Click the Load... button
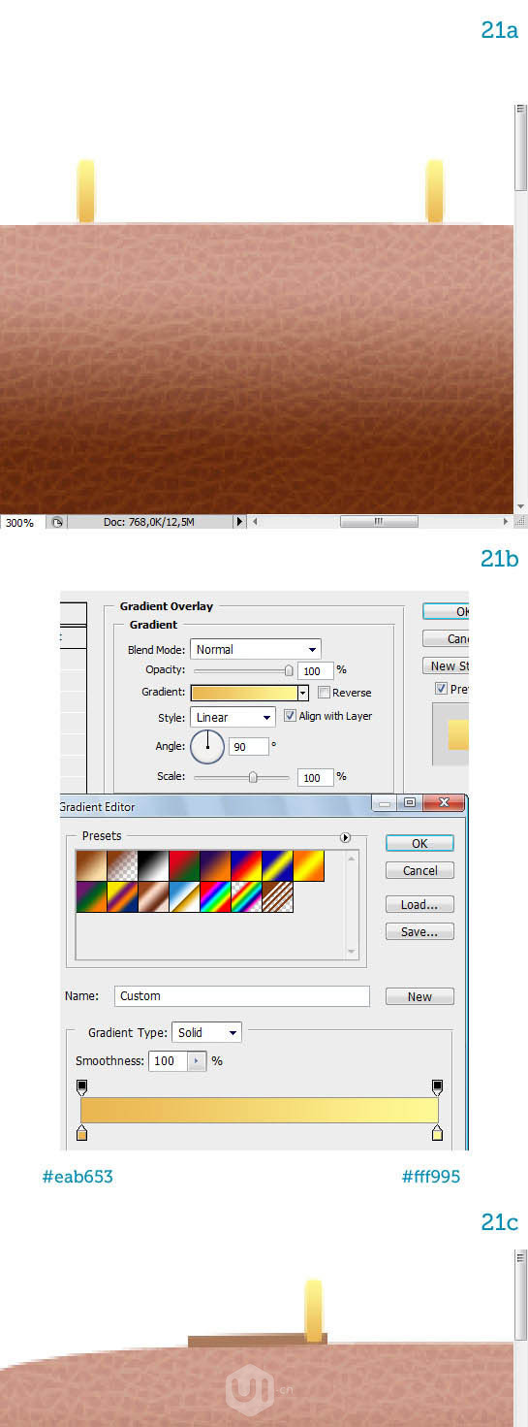This screenshot has height=1427, width=528. coord(419,904)
